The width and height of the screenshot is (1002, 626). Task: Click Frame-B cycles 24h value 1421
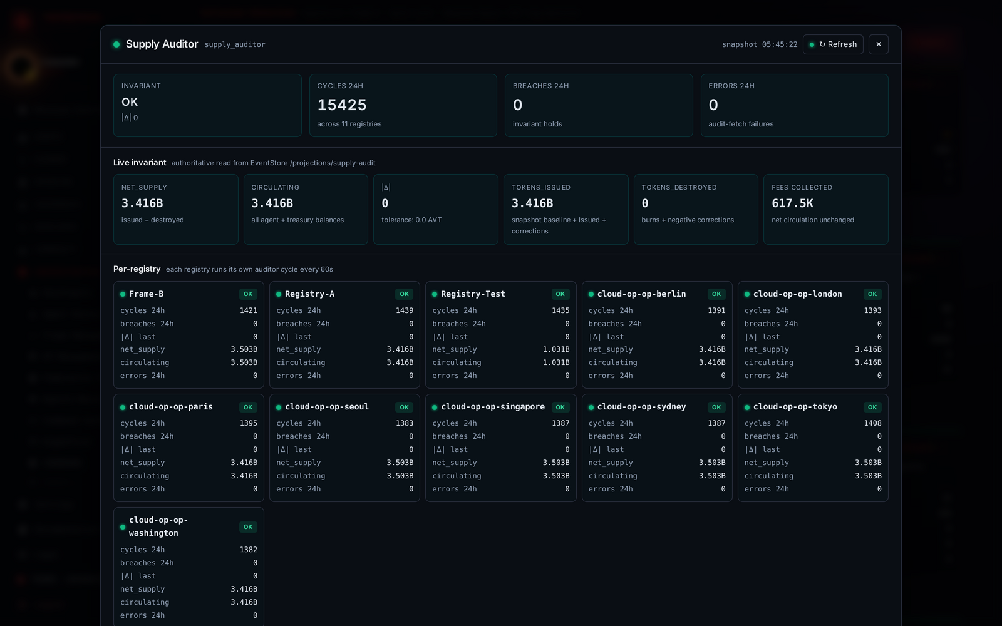(249, 310)
